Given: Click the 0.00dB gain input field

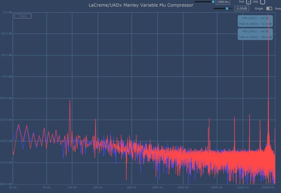Looking at the screenshot, I should tap(242, 8).
